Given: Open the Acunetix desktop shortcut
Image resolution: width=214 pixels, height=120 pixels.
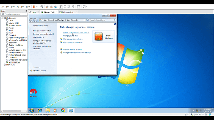Looking at the screenshot, I should [33, 93].
